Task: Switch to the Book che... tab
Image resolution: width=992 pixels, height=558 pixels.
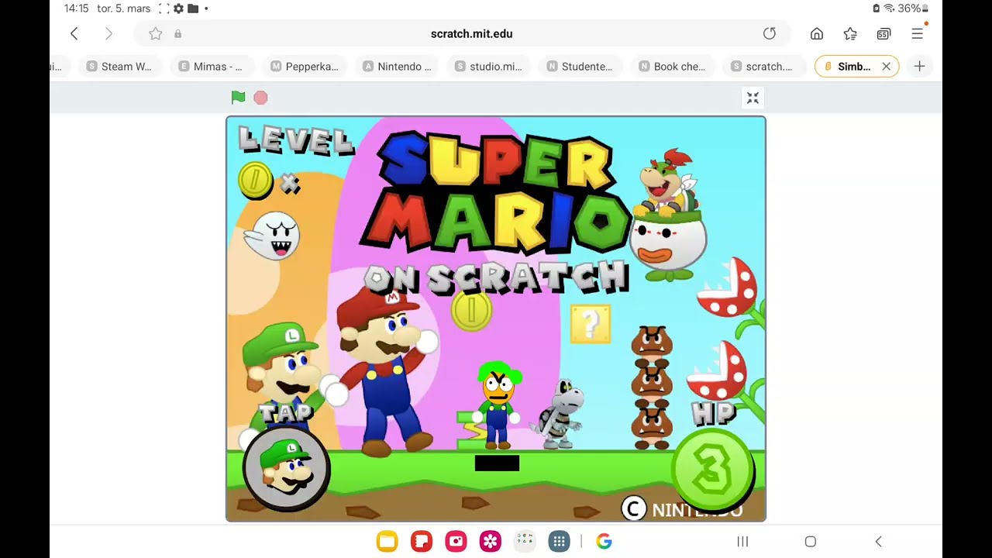Action: (x=672, y=67)
